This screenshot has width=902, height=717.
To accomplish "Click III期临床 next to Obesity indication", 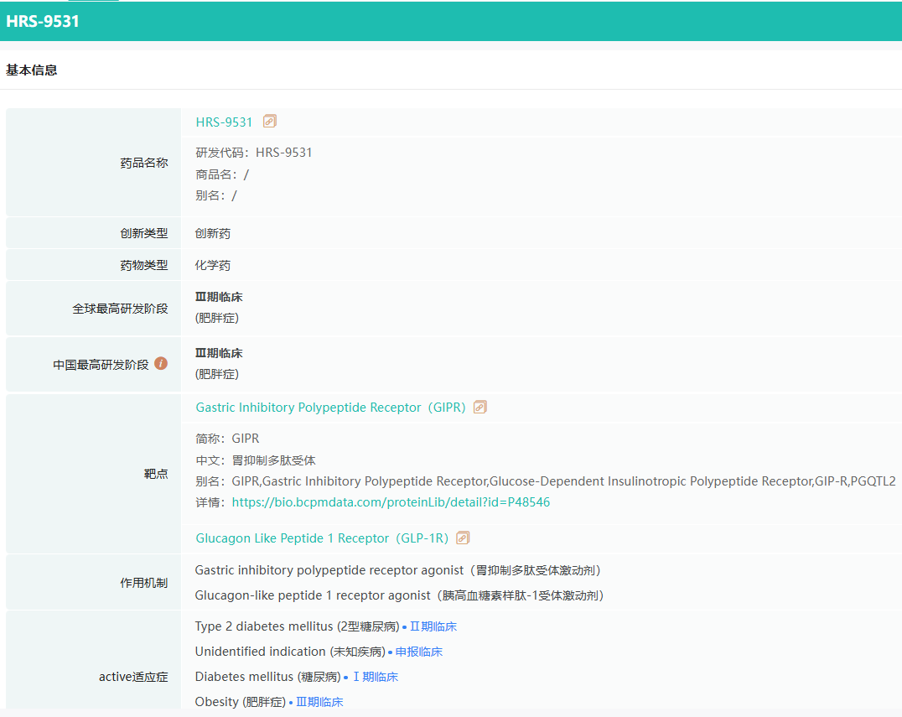I will tap(319, 702).
